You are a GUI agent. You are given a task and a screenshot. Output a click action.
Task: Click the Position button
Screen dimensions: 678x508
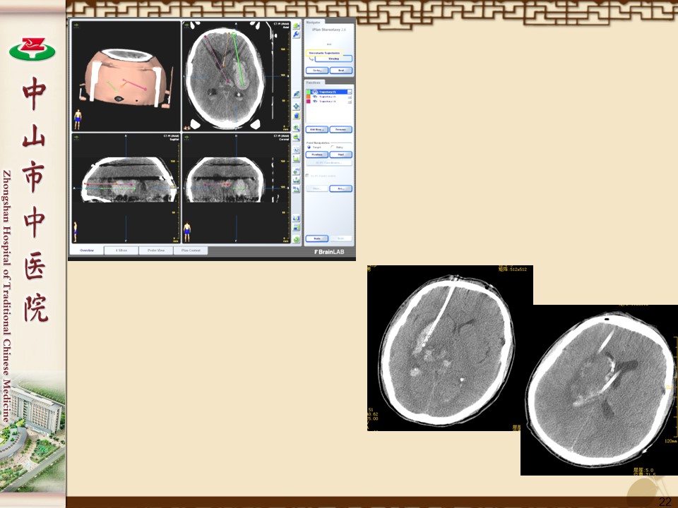tap(317, 155)
